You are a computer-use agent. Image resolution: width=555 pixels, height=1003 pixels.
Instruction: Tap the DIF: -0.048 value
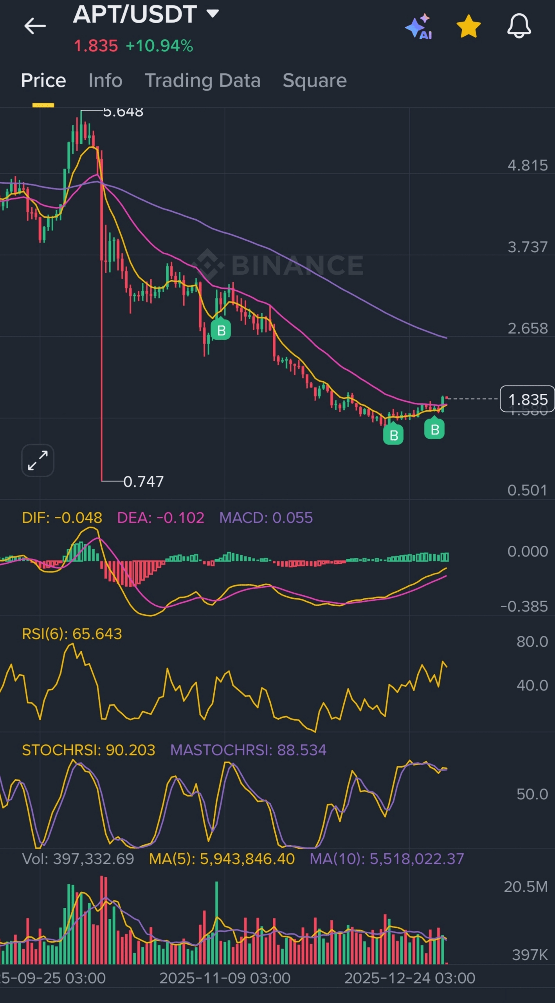(x=62, y=518)
